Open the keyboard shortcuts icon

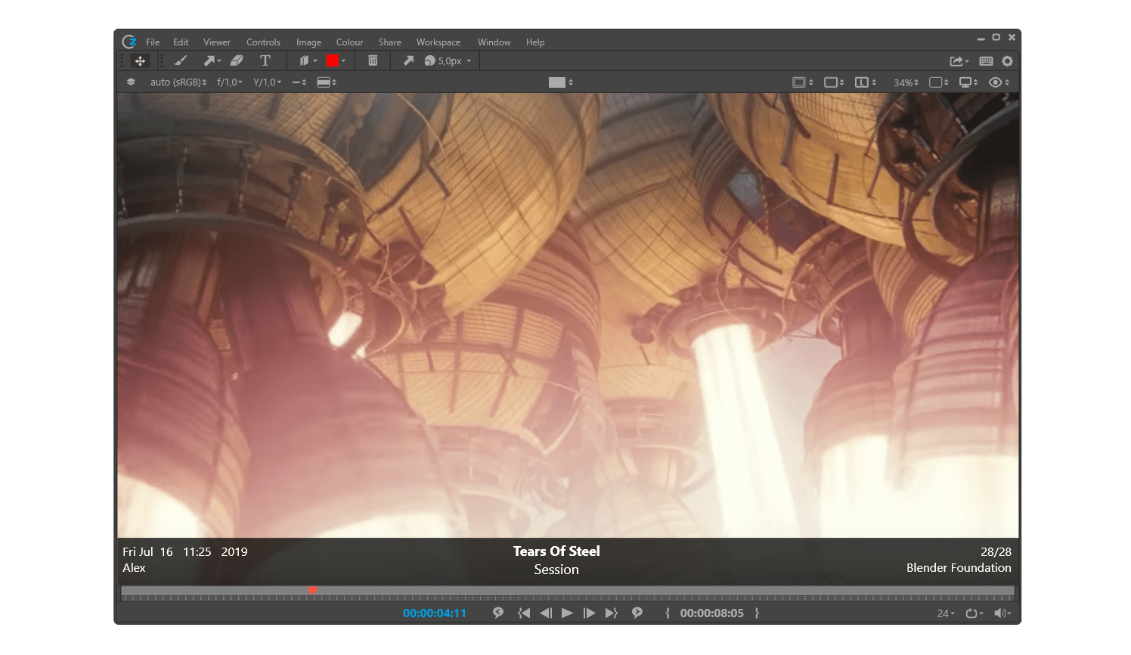tap(986, 61)
